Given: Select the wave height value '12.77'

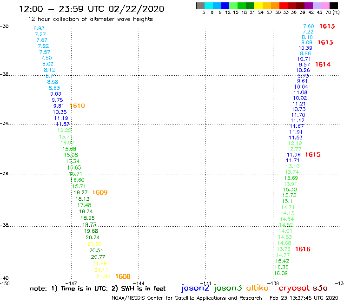Looking at the screenshot, I should pyautogui.click(x=294, y=149).
